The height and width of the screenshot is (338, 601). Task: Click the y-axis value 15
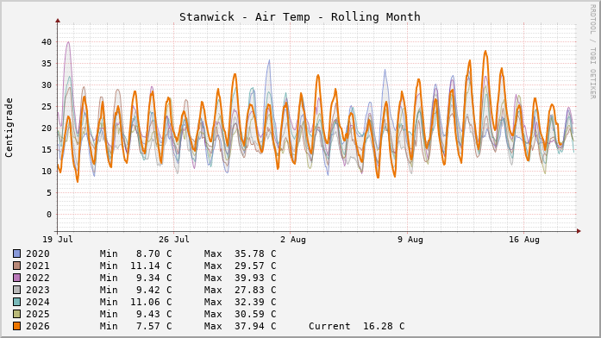click(47, 150)
